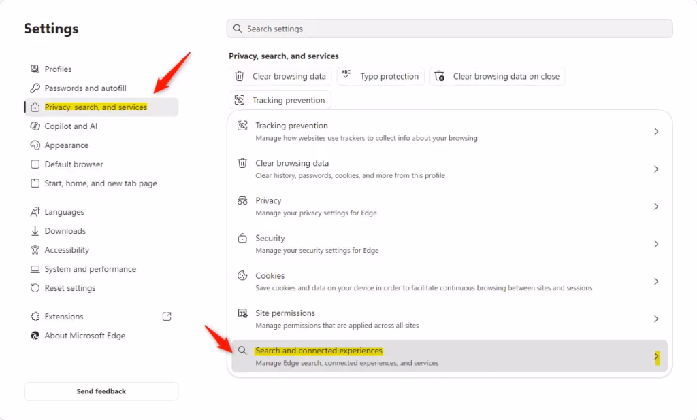Click 'Manage permissions that are applied across all sites'
The image size is (697, 420).
click(337, 326)
